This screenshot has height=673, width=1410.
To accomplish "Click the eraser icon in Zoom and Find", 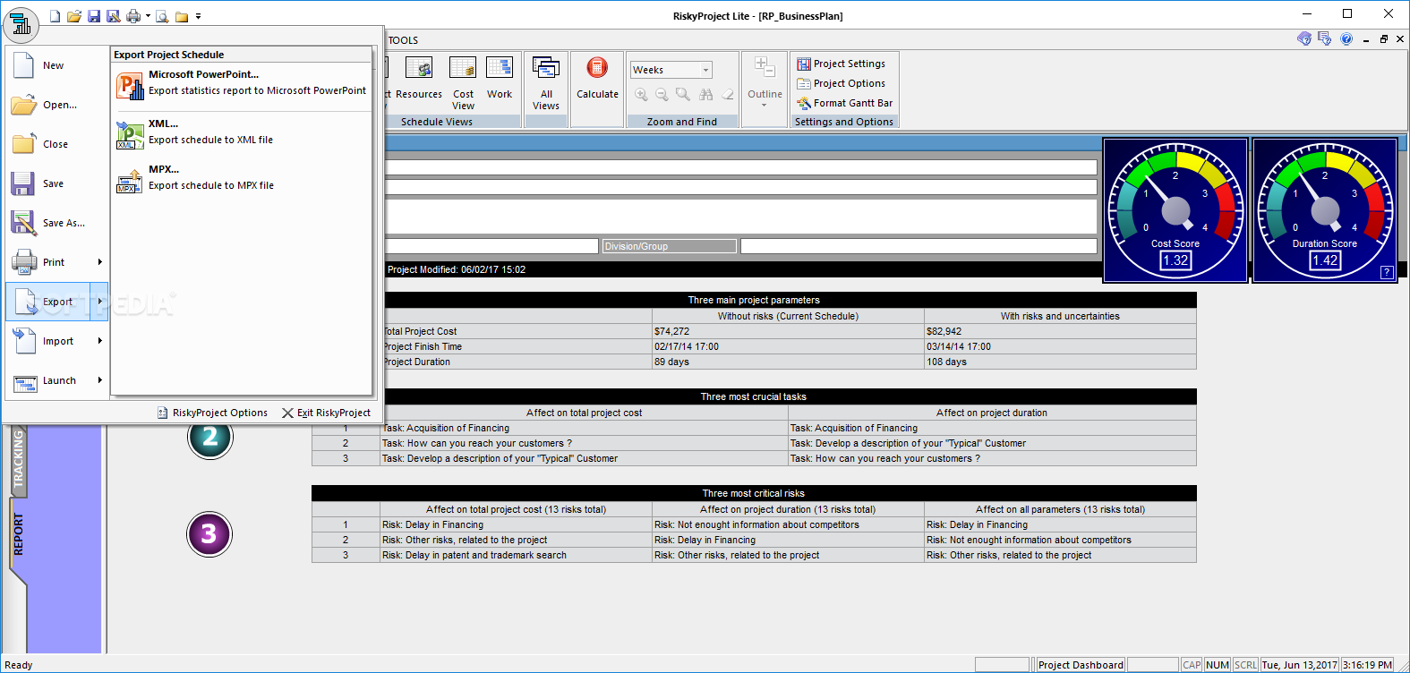I will (x=728, y=95).
